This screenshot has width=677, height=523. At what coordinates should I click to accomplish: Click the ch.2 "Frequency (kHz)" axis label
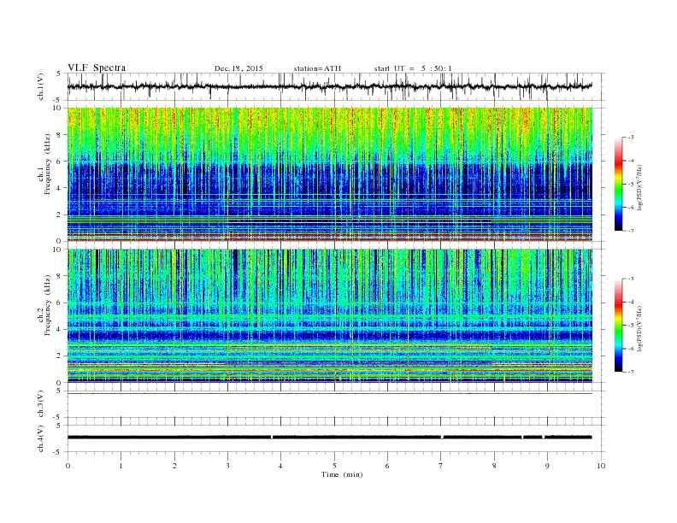pos(48,305)
